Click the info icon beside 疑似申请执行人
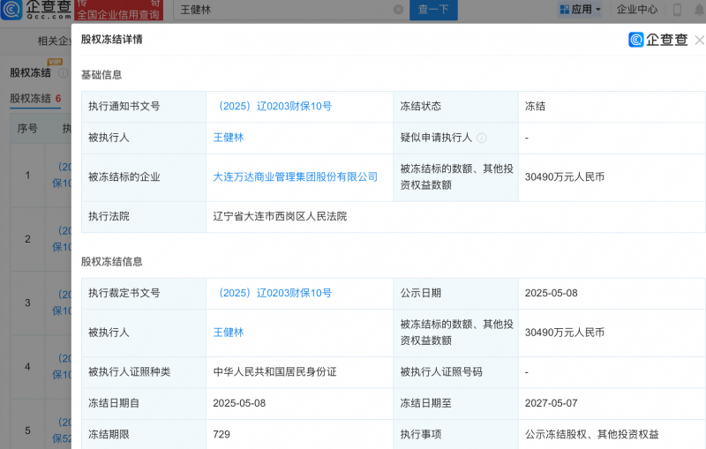The image size is (706, 449). tap(482, 138)
